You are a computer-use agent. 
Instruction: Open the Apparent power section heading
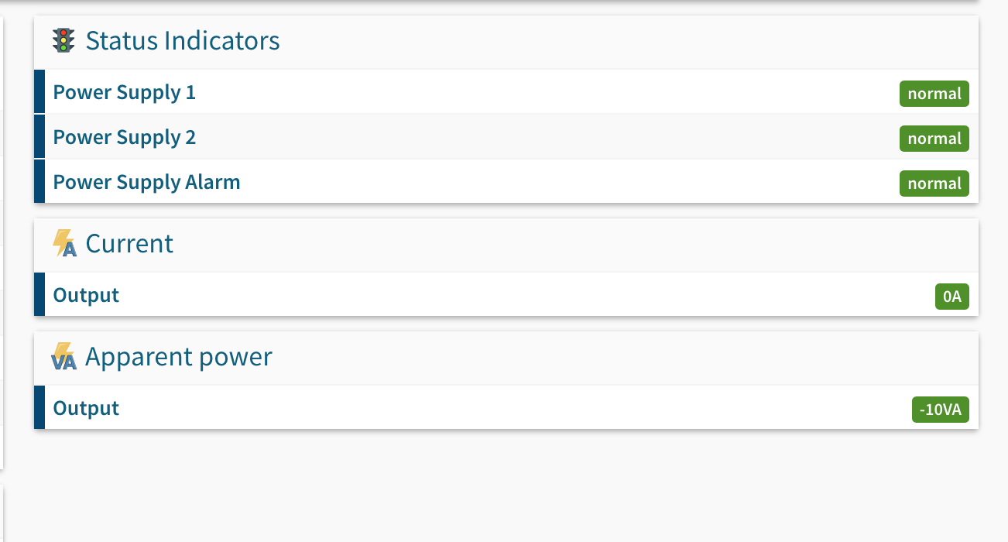[x=179, y=357]
